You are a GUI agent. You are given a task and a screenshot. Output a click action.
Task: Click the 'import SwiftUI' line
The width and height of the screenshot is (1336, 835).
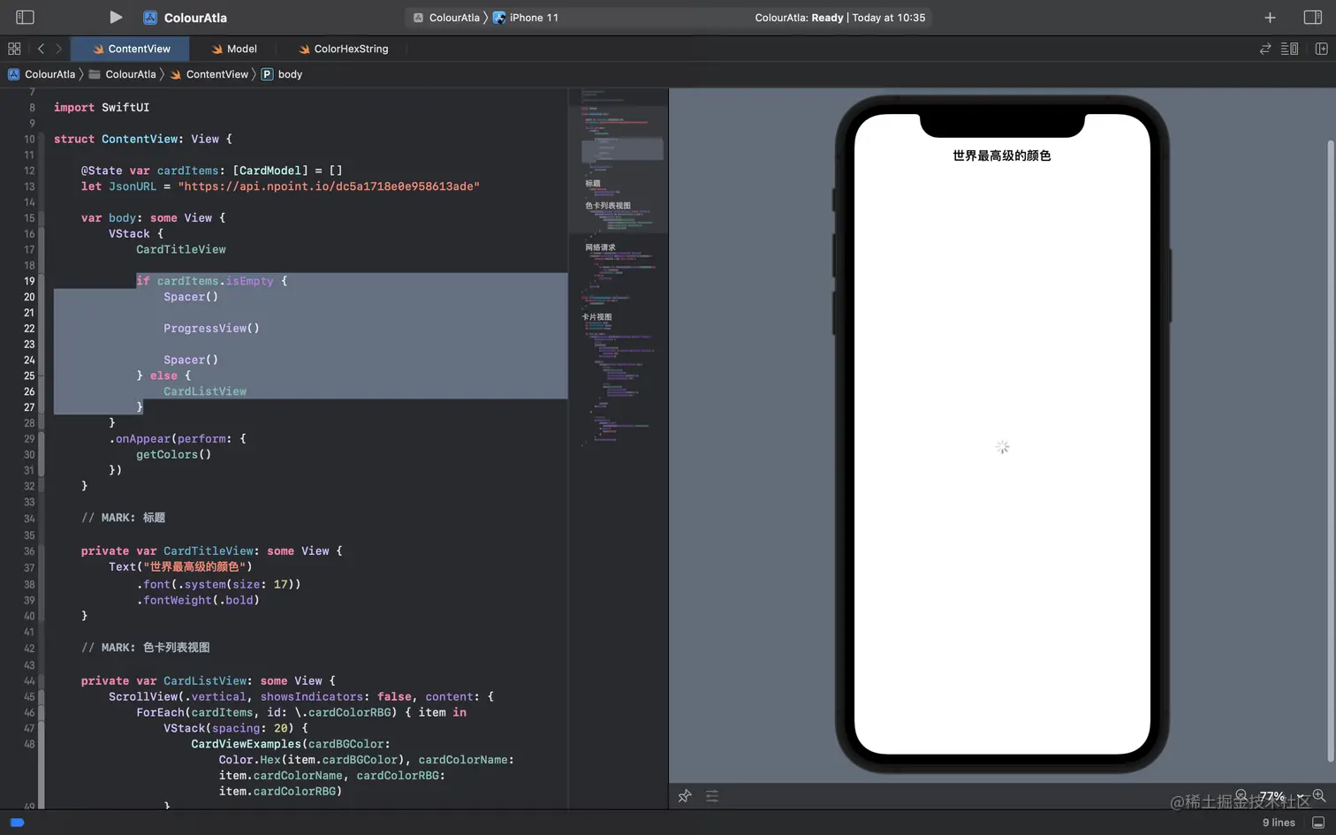tap(102, 107)
